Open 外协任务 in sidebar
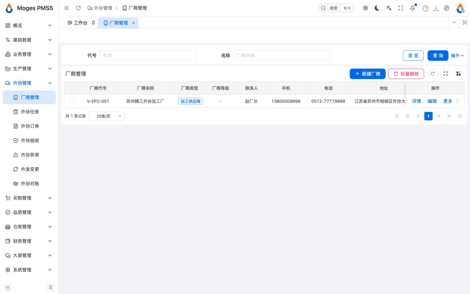 click(x=29, y=112)
